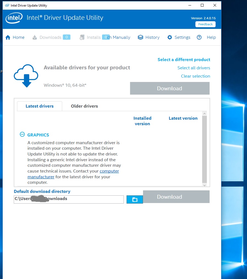Click the GRAPHICS category heading
The height and width of the screenshot is (279, 247).
(x=38, y=135)
